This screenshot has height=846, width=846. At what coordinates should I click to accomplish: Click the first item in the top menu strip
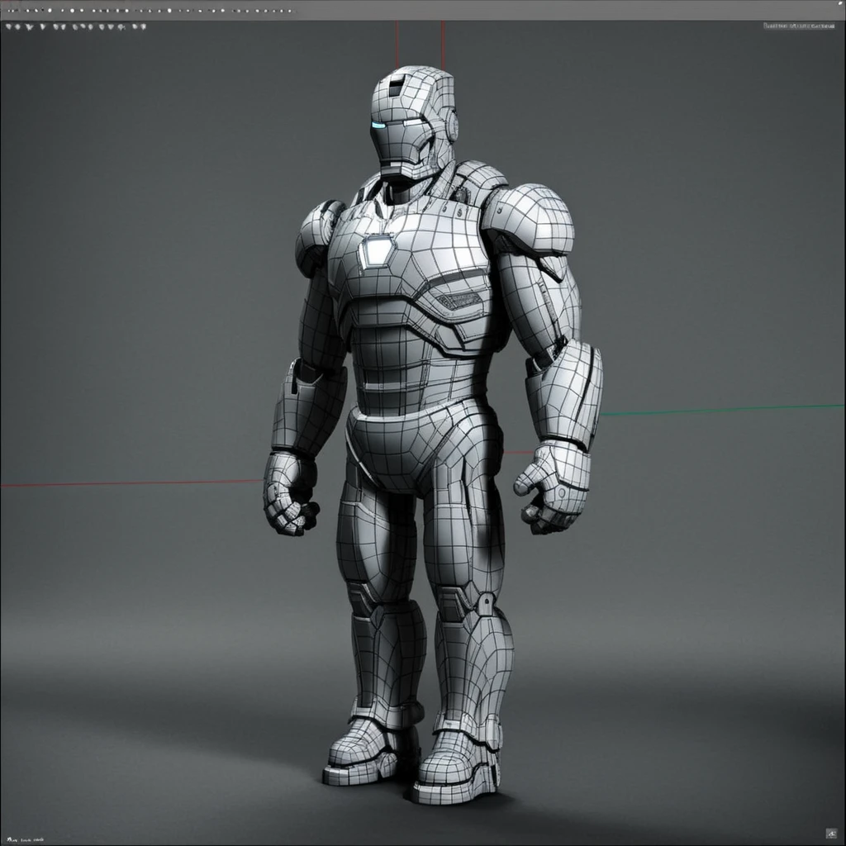(x=12, y=10)
